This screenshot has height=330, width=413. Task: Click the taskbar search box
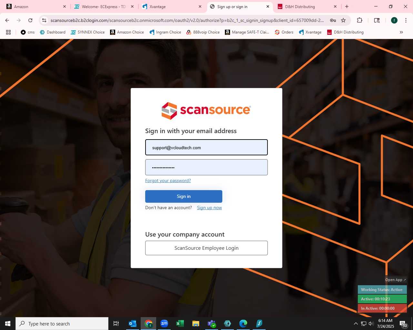pyautogui.click(x=62, y=324)
